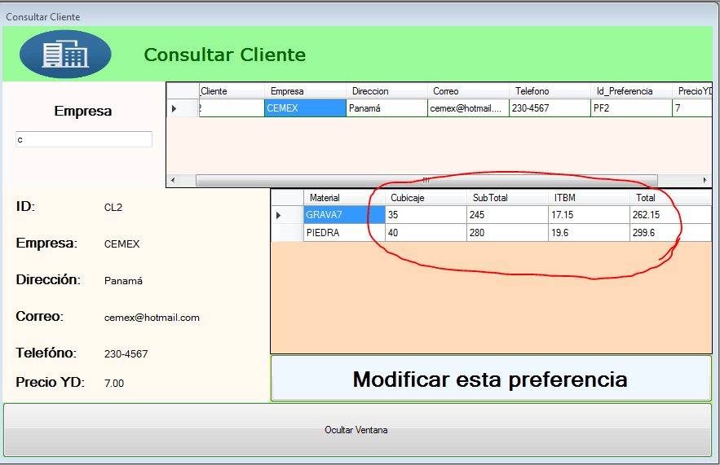720x465 pixels.
Task: Sort by Direccion column header
Action: pyautogui.click(x=387, y=90)
